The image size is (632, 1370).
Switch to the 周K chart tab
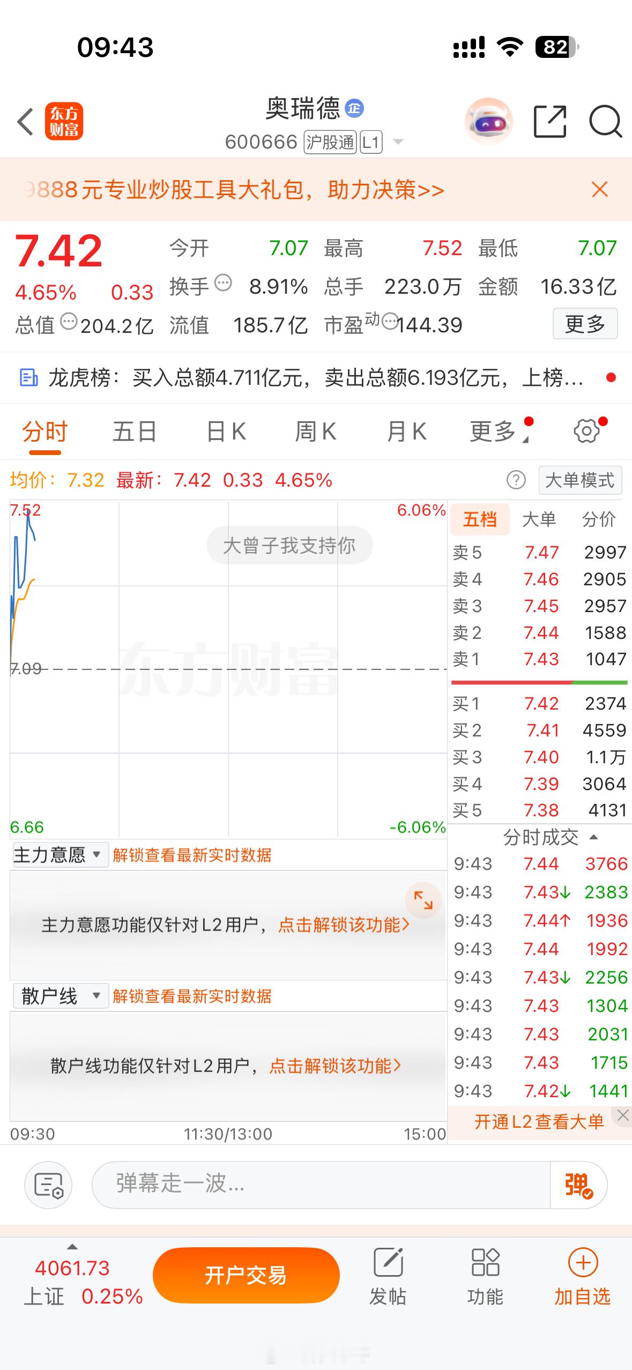point(316,431)
